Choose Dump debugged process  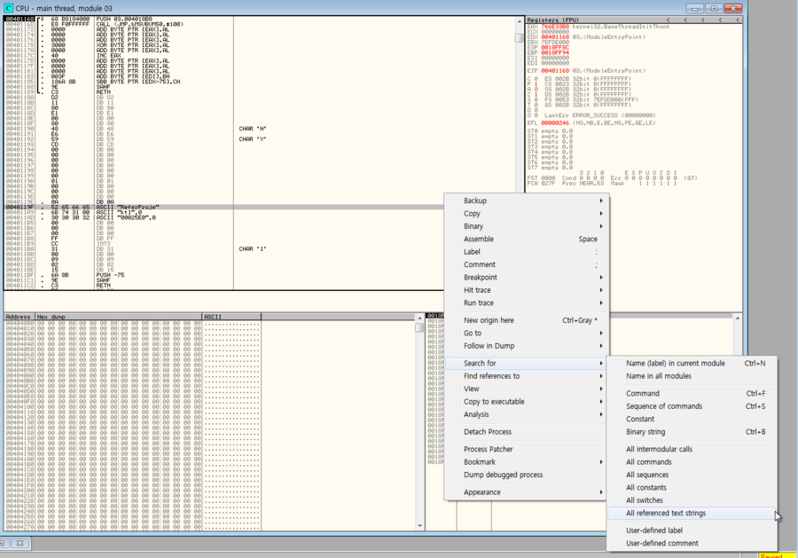pyautogui.click(x=503, y=475)
